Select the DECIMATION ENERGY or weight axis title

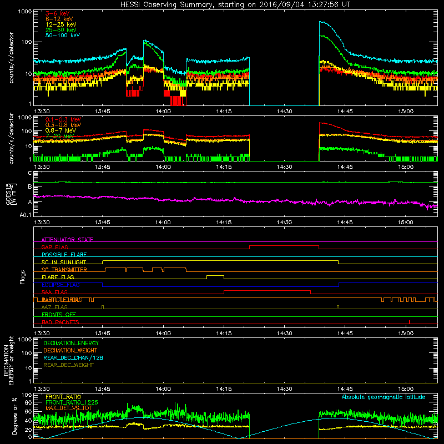tap(8, 360)
